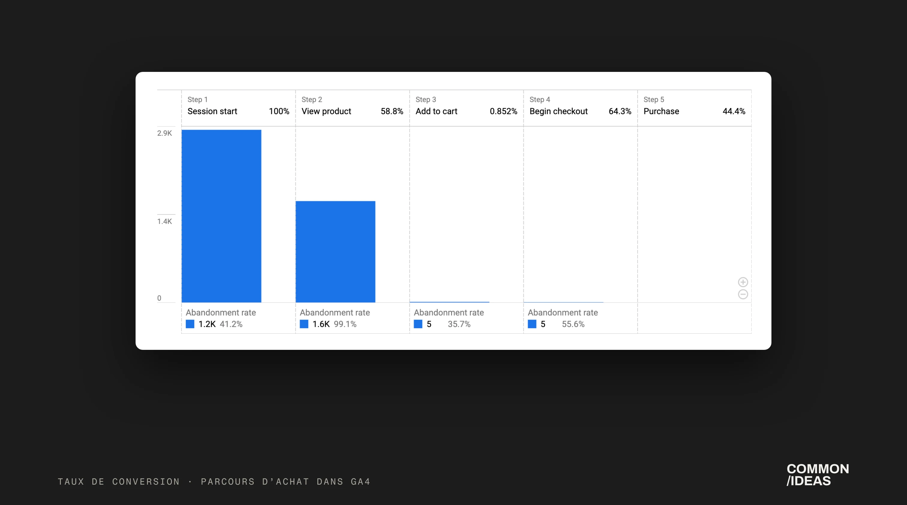Viewport: 907px width, 505px height.
Task: Click the View product bar
Action: click(x=336, y=252)
